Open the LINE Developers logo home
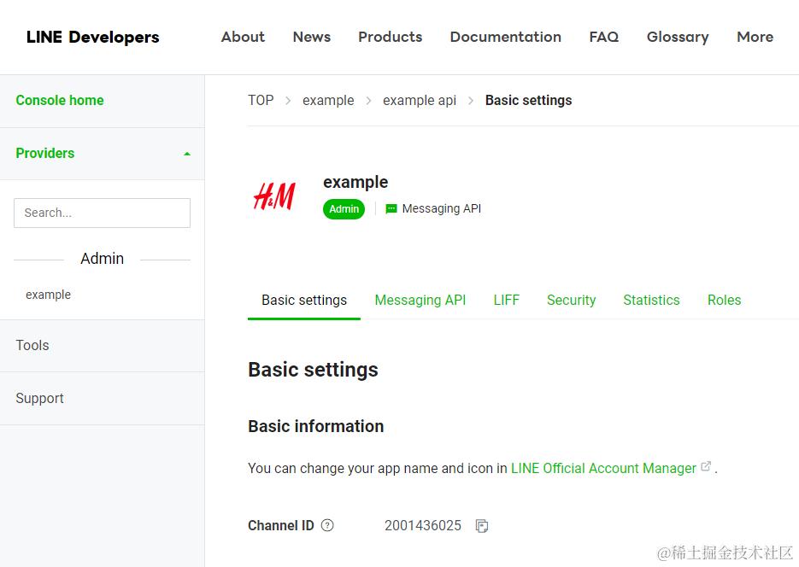Screen dimensions: 799x567 93,38
